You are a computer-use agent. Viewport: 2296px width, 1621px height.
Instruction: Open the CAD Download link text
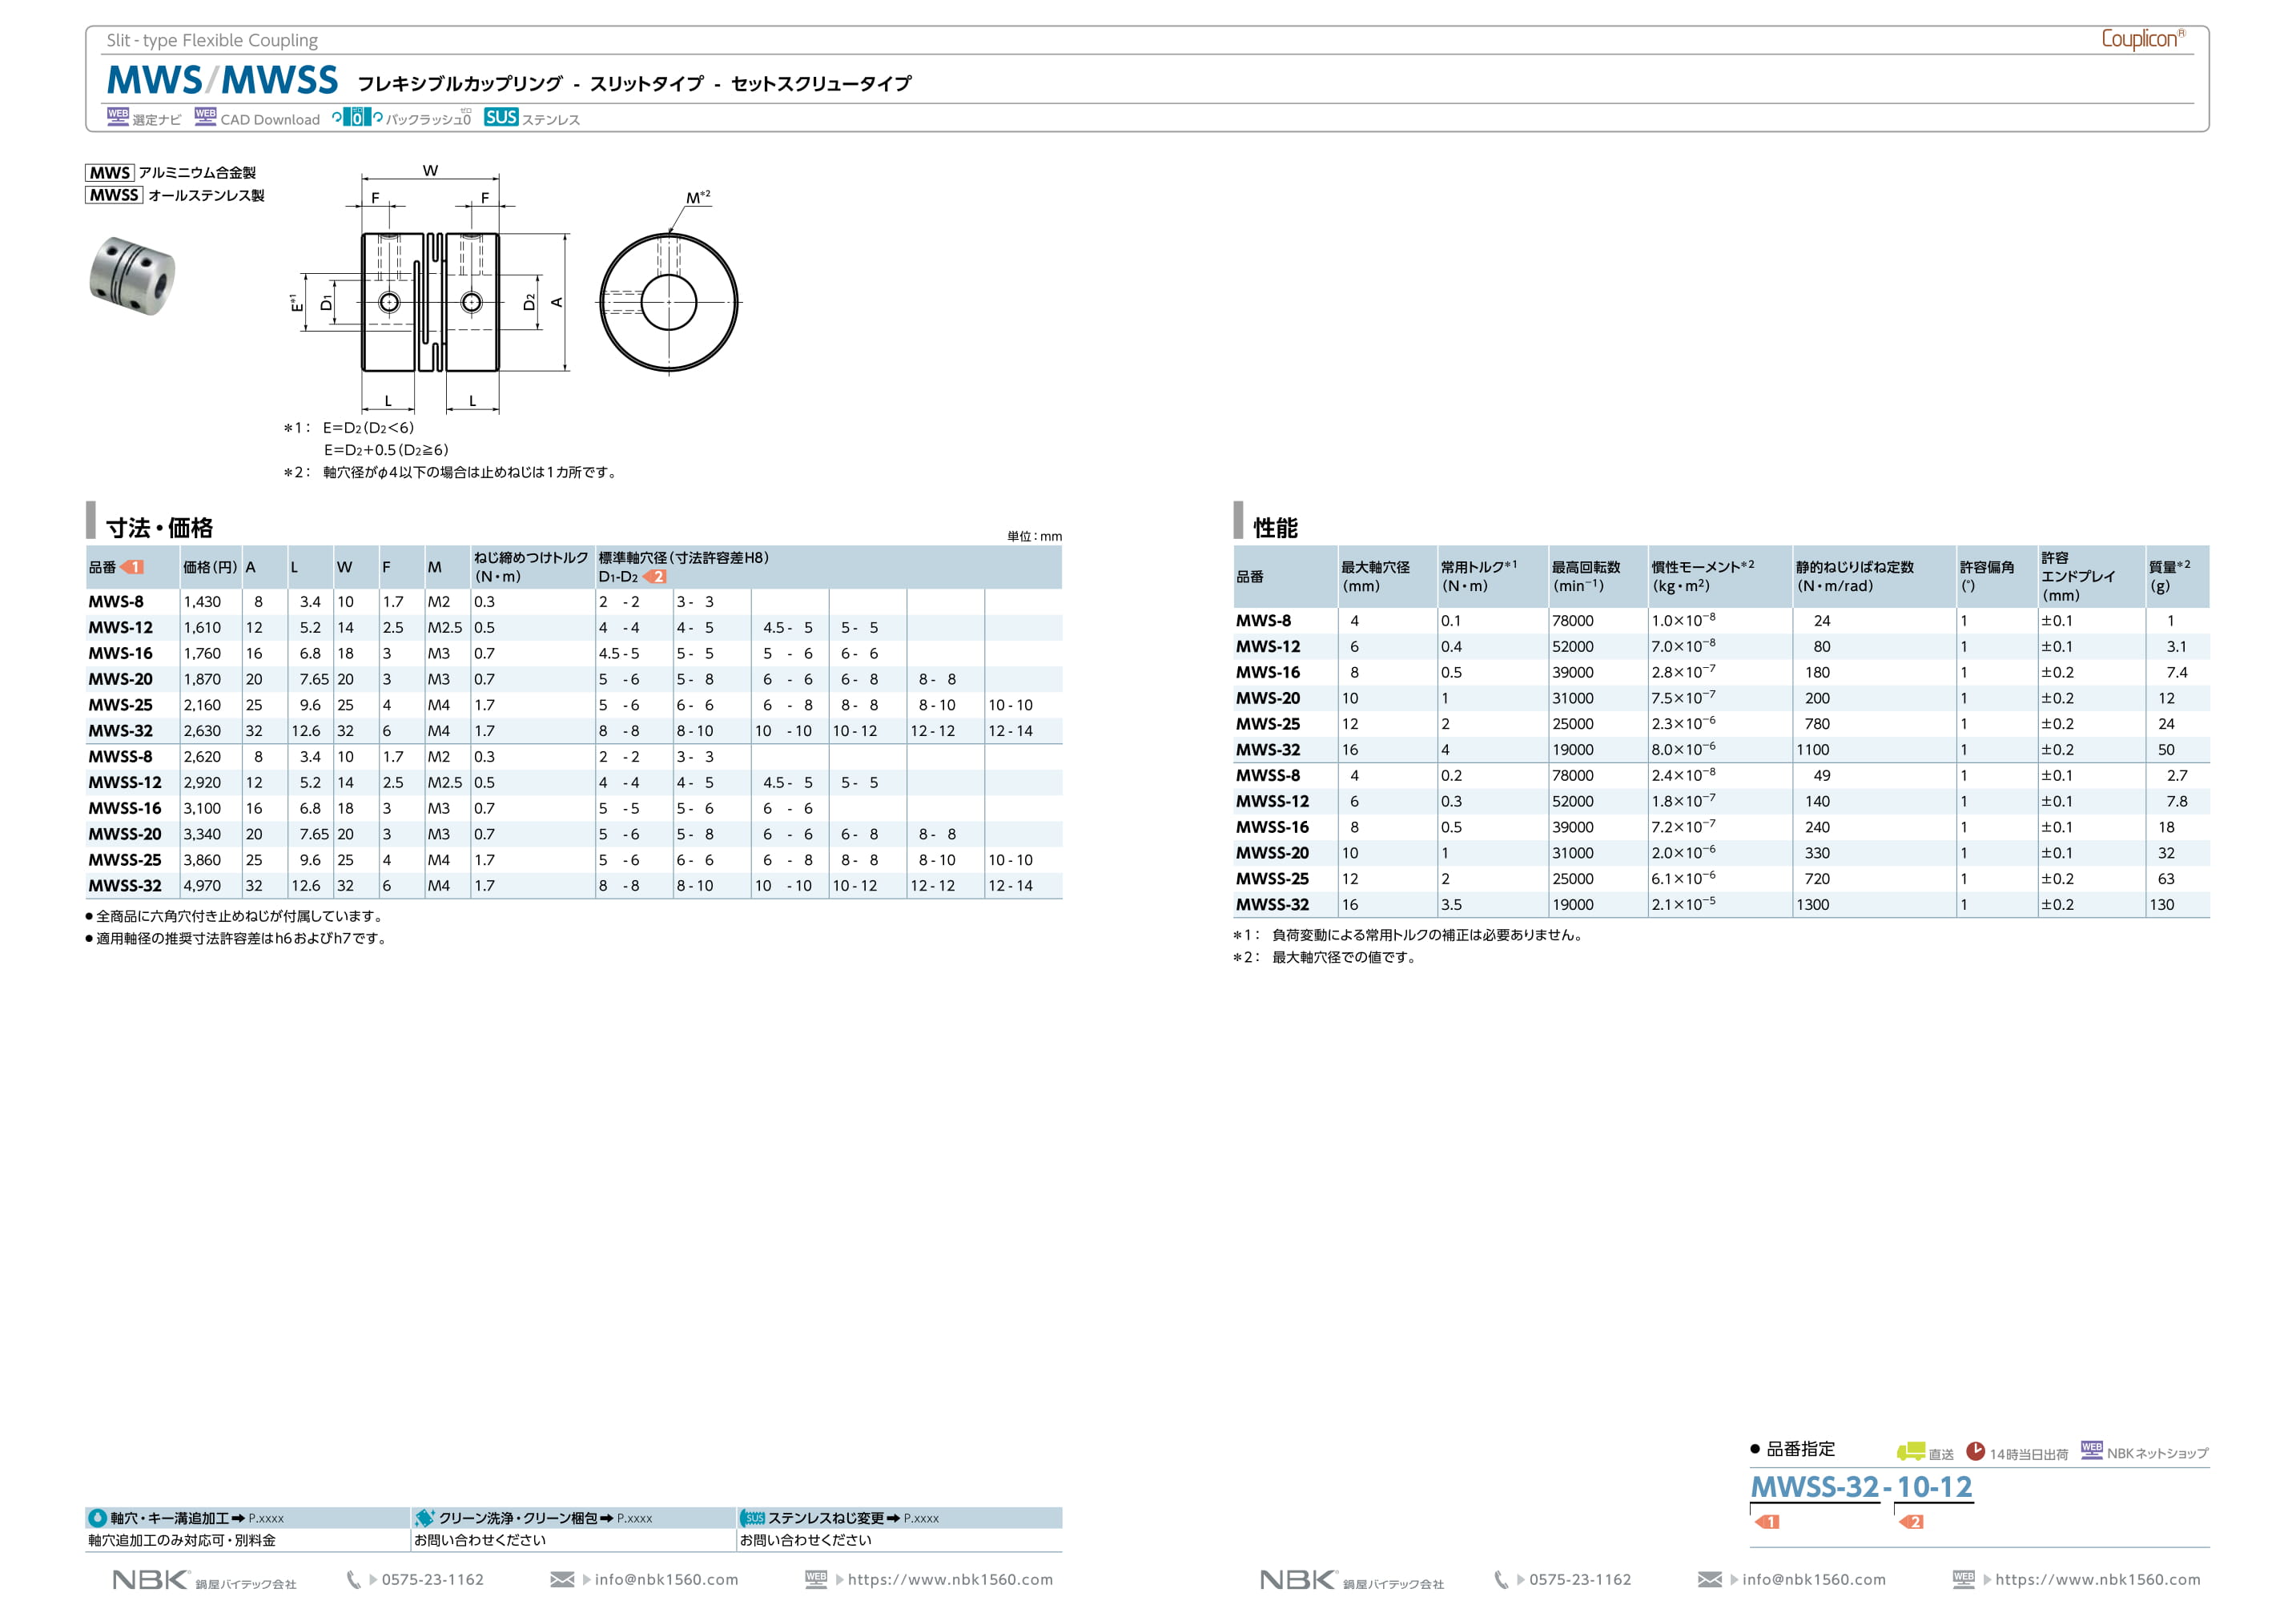click(x=270, y=120)
